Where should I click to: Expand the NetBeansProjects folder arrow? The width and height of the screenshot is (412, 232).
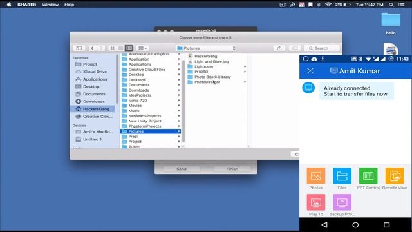click(179, 116)
